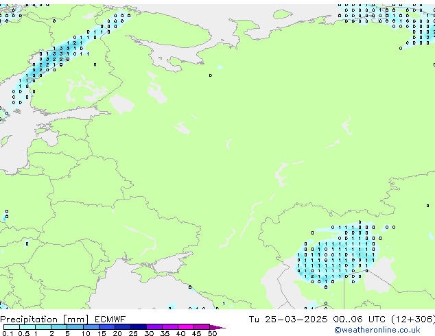Click the 1–2 mm legend swatch
435x336 pixels.
point(43,327)
